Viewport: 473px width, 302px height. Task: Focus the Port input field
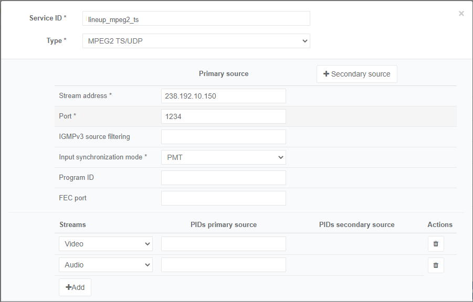(x=224, y=116)
